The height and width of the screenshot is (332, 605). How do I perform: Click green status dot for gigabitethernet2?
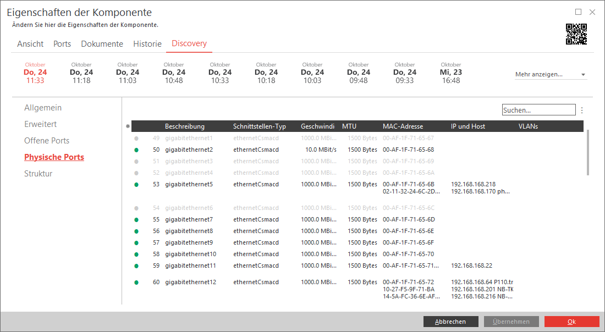click(x=136, y=150)
